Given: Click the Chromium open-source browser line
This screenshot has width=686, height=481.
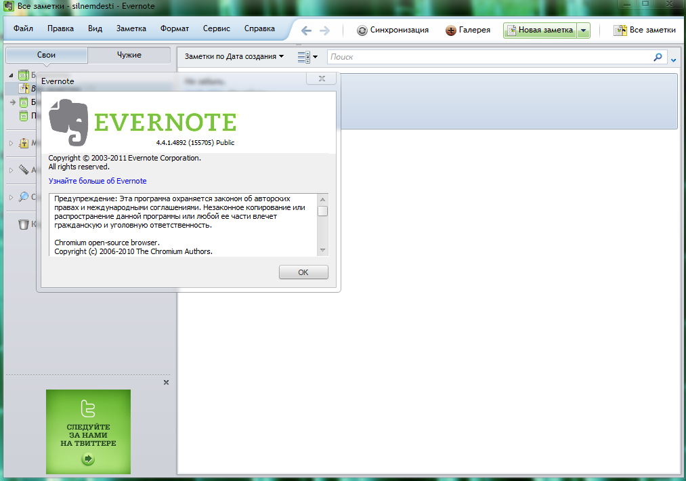Looking at the screenshot, I should click(x=107, y=243).
